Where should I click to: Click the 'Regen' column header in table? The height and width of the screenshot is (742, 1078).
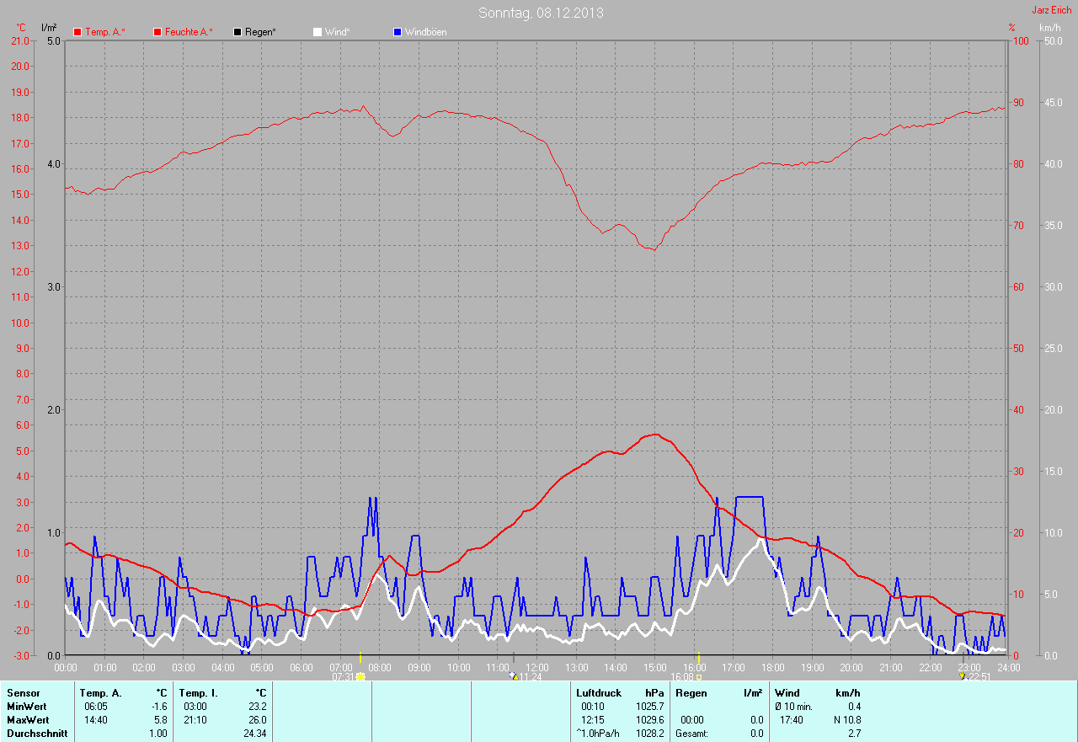coord(691,693)
